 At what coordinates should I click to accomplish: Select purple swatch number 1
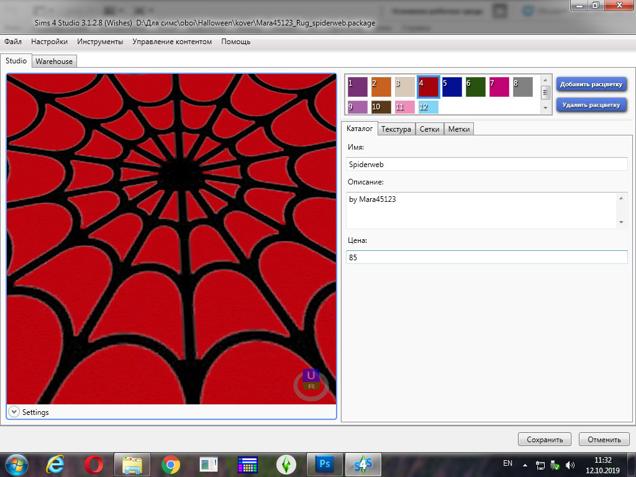[x=357, y=87]
